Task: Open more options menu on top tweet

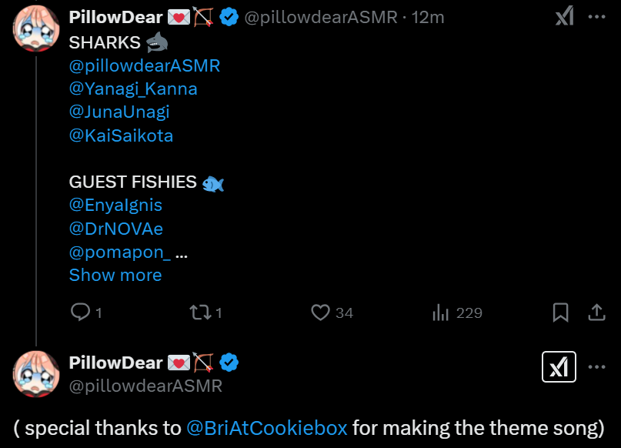Action: pyautogui.click(x=596, y=17)
